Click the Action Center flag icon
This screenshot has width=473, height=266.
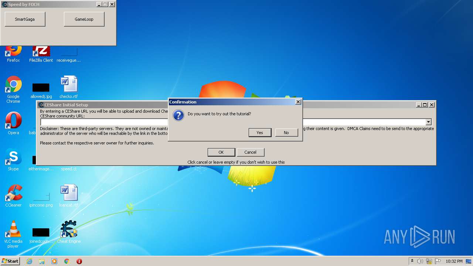(438, 261)
